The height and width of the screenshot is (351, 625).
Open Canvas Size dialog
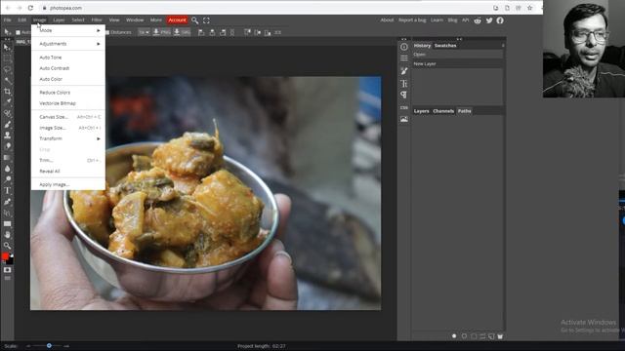[x=68, y=117]
